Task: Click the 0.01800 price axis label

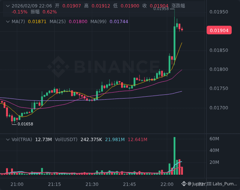Action: click(218, 69)
